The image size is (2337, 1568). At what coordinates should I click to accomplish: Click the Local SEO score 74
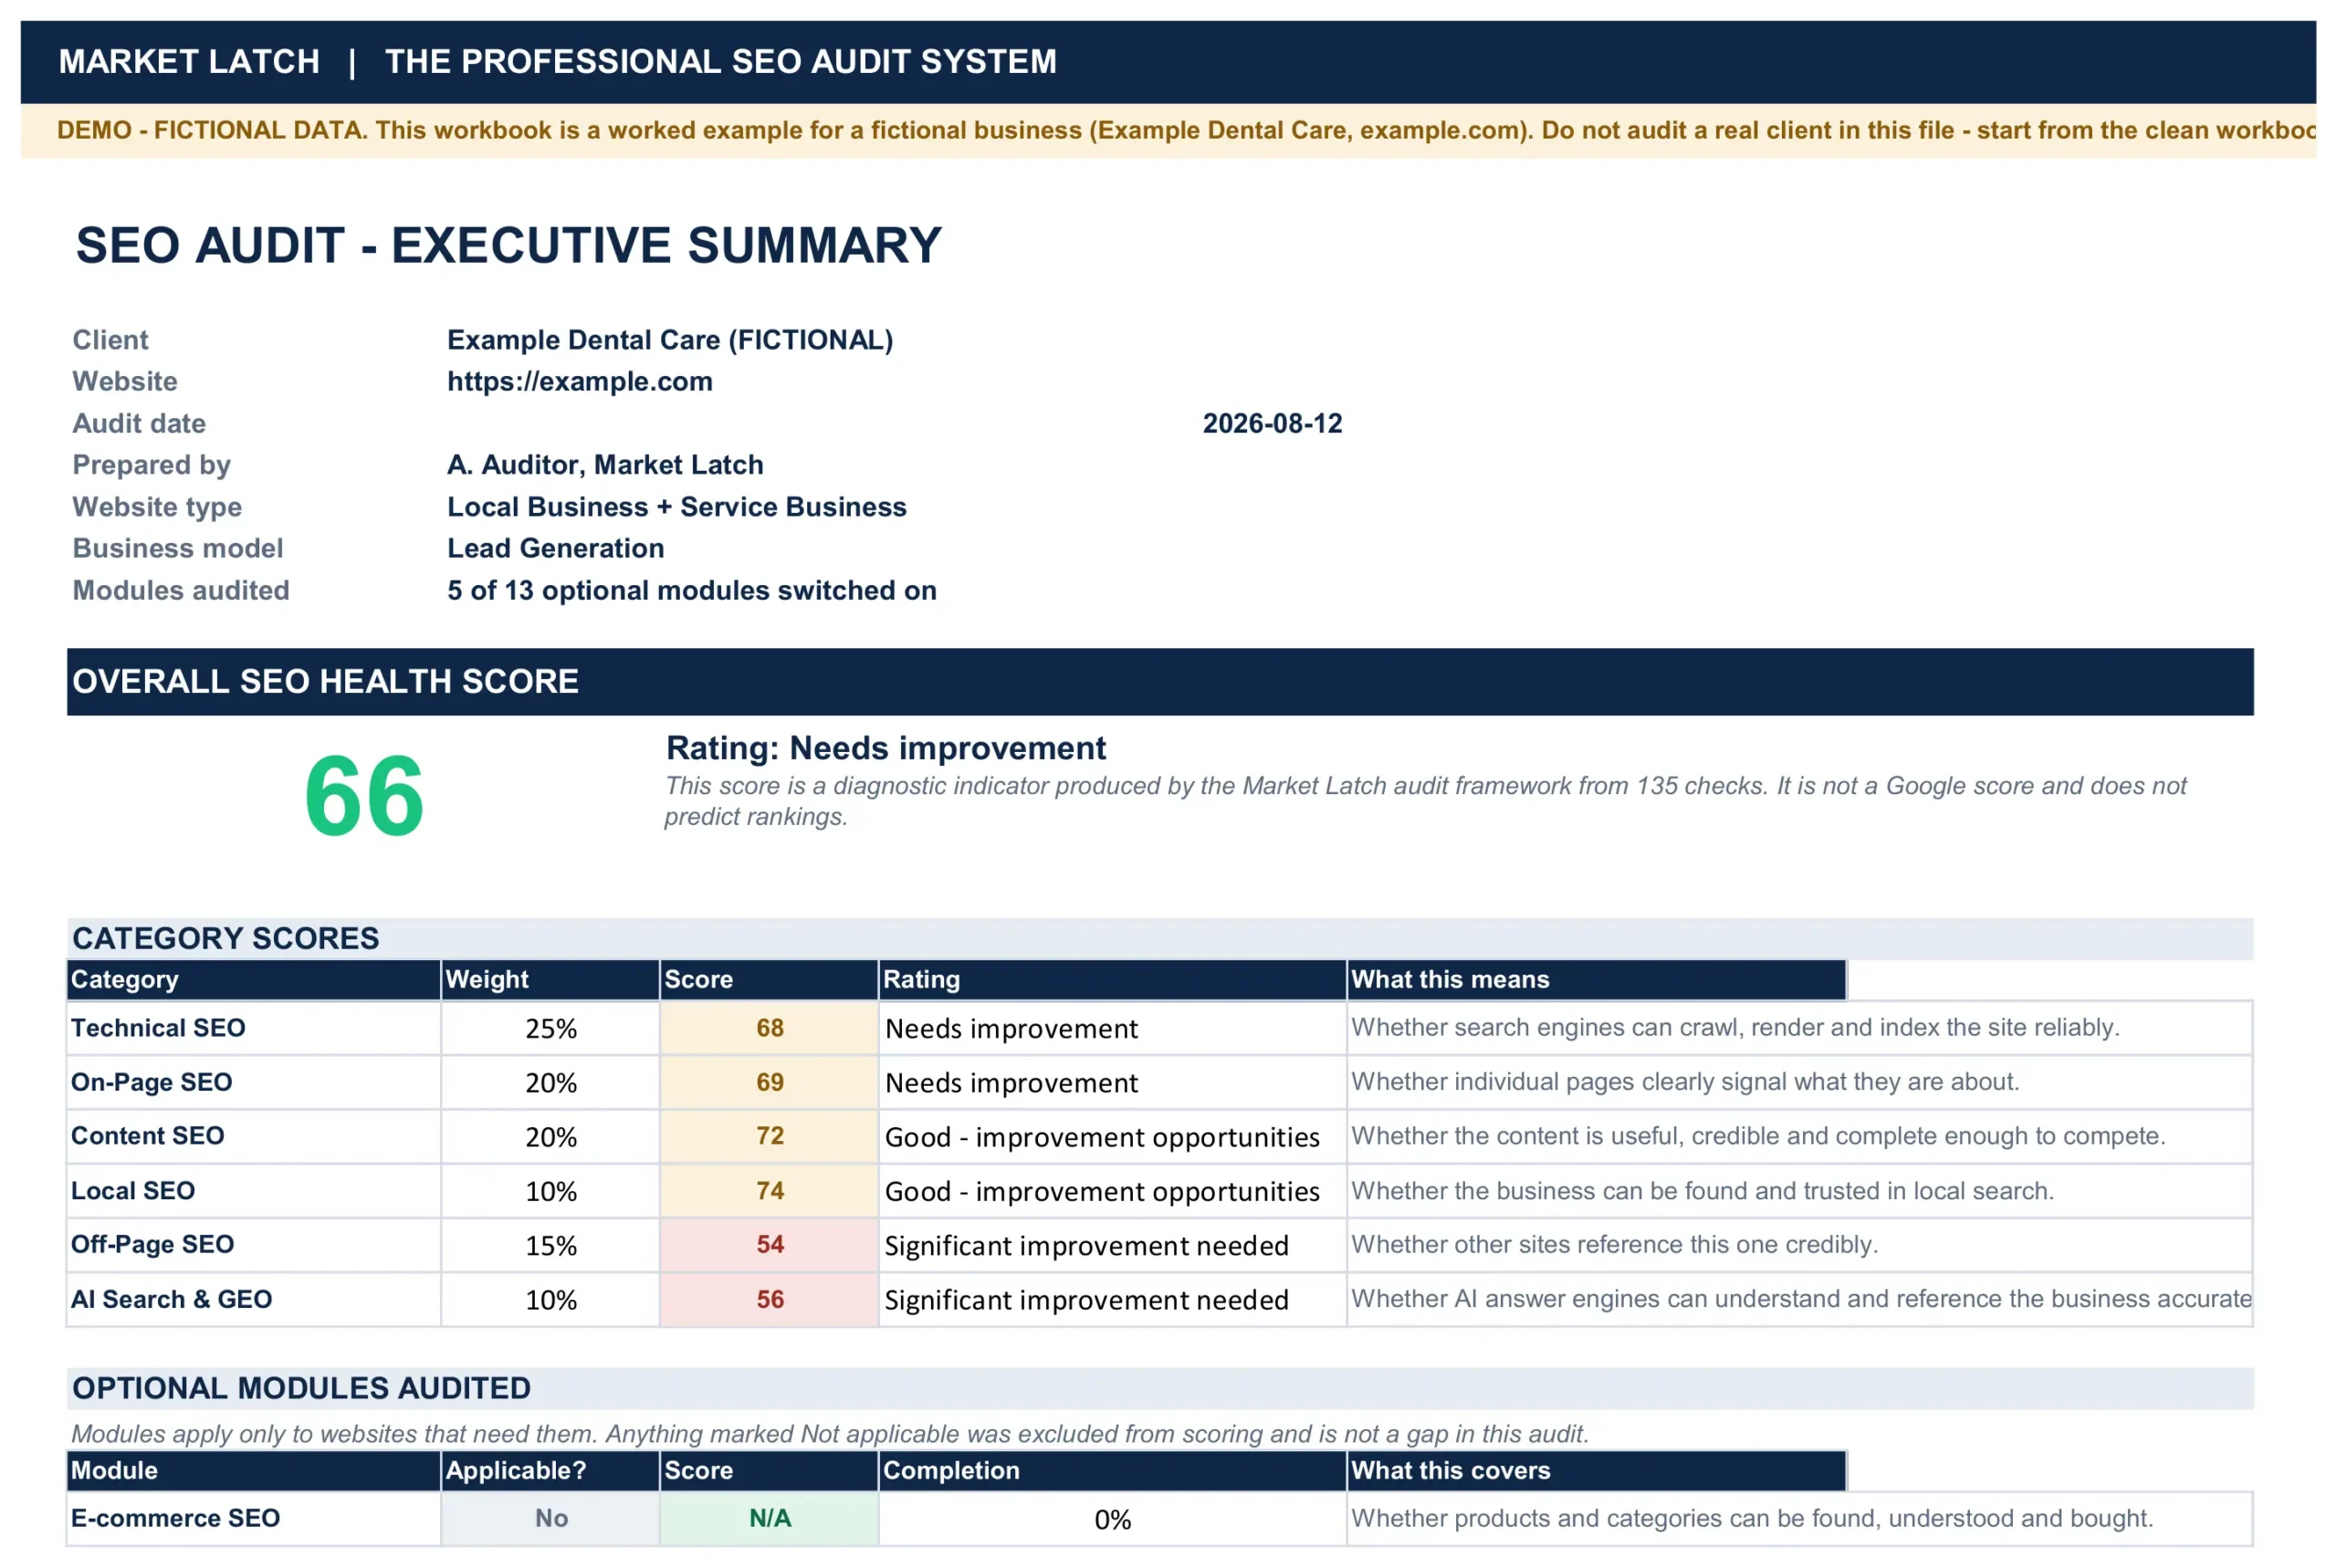(769, 1191)
